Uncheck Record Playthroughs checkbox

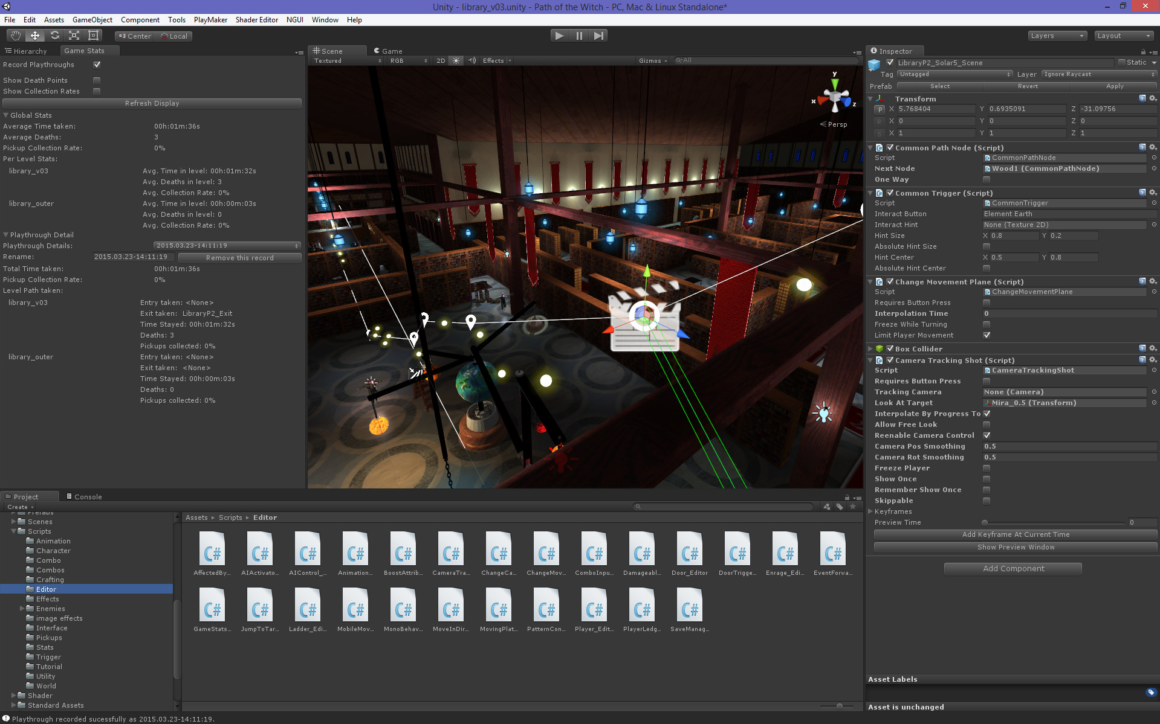[x=97, y=65]
